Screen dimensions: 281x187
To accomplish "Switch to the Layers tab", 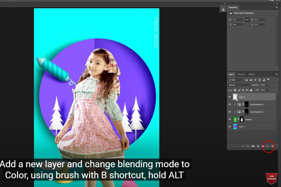I will pyautogui.click(x=231, y=74).
